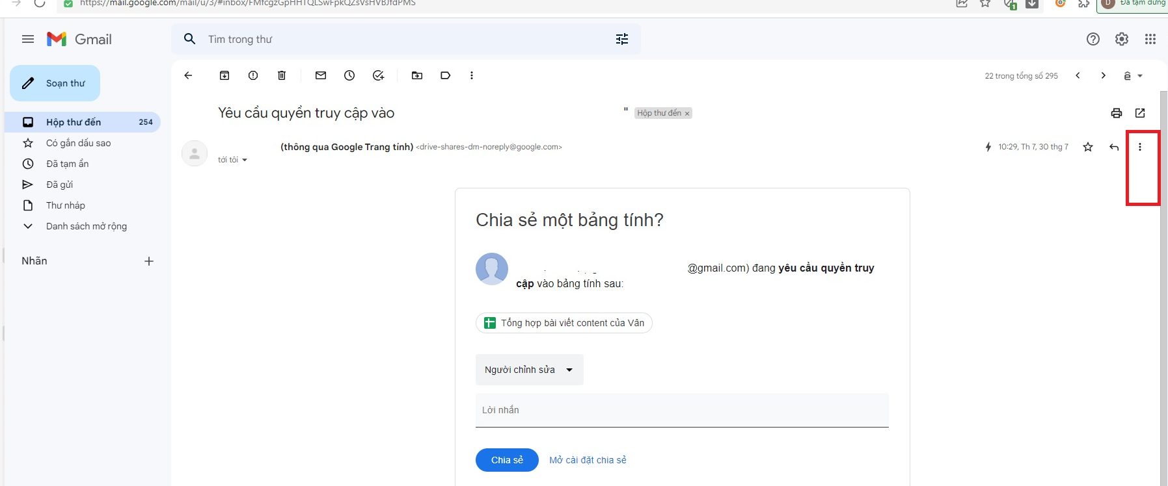Archive this email
The height and width of the screenshot is (486, 1168).
[224, 75]
